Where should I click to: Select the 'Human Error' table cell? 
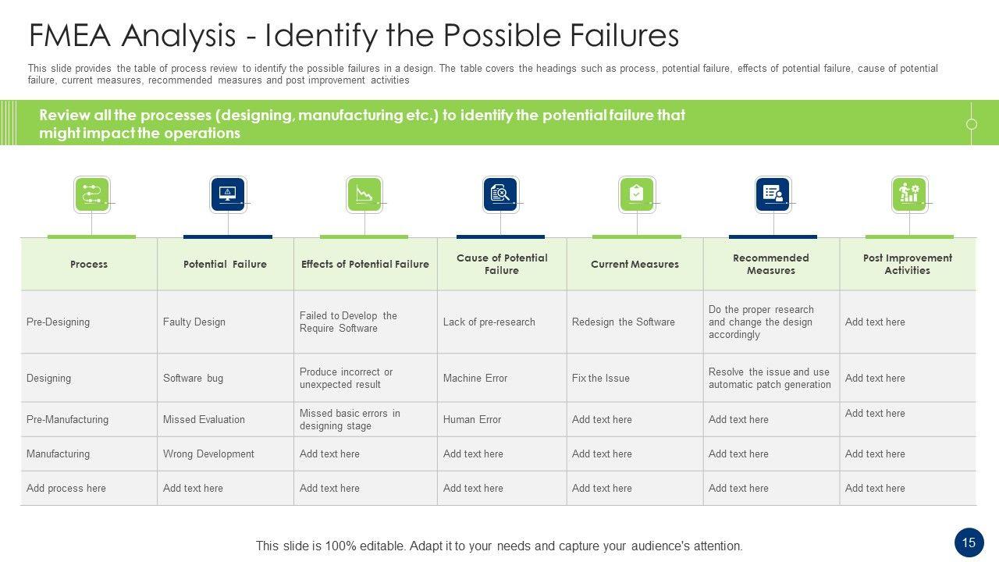point(472,420)
